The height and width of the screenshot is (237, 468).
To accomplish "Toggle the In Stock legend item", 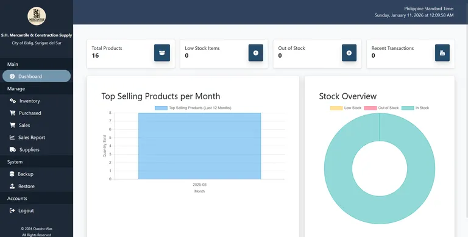I will 415,108.
